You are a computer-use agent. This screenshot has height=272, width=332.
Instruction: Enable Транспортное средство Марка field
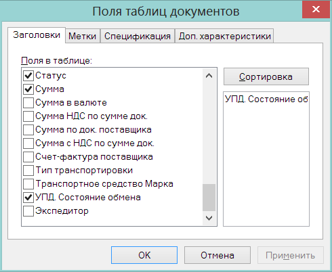coord(28,184)
